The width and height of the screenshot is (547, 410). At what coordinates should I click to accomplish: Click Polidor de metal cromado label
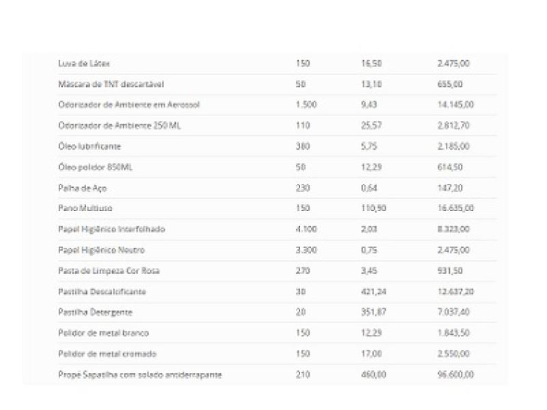tap(107, 354)
